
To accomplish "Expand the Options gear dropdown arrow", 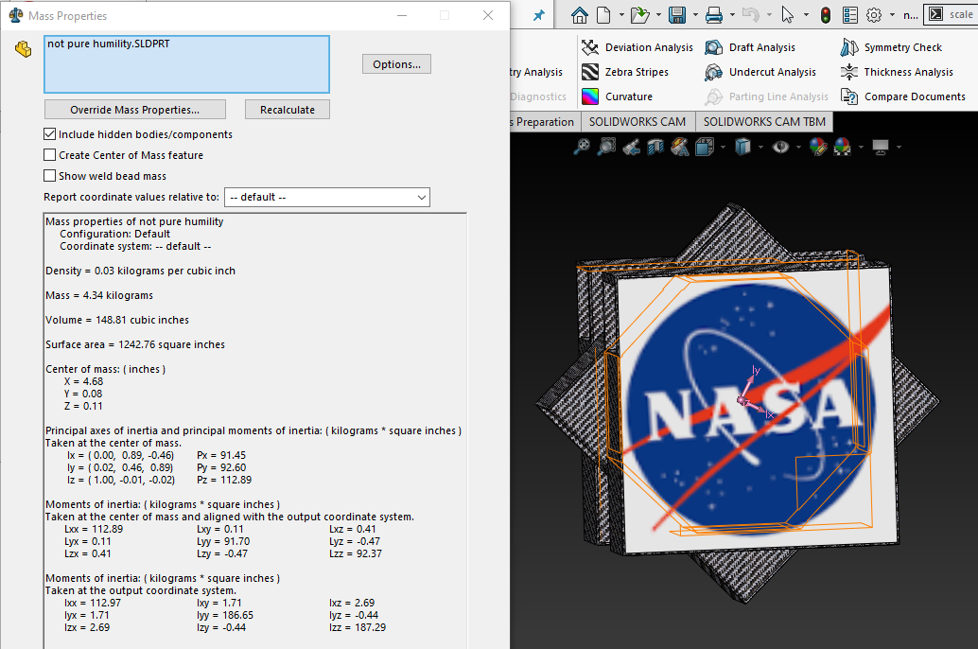I will point(892,15).
